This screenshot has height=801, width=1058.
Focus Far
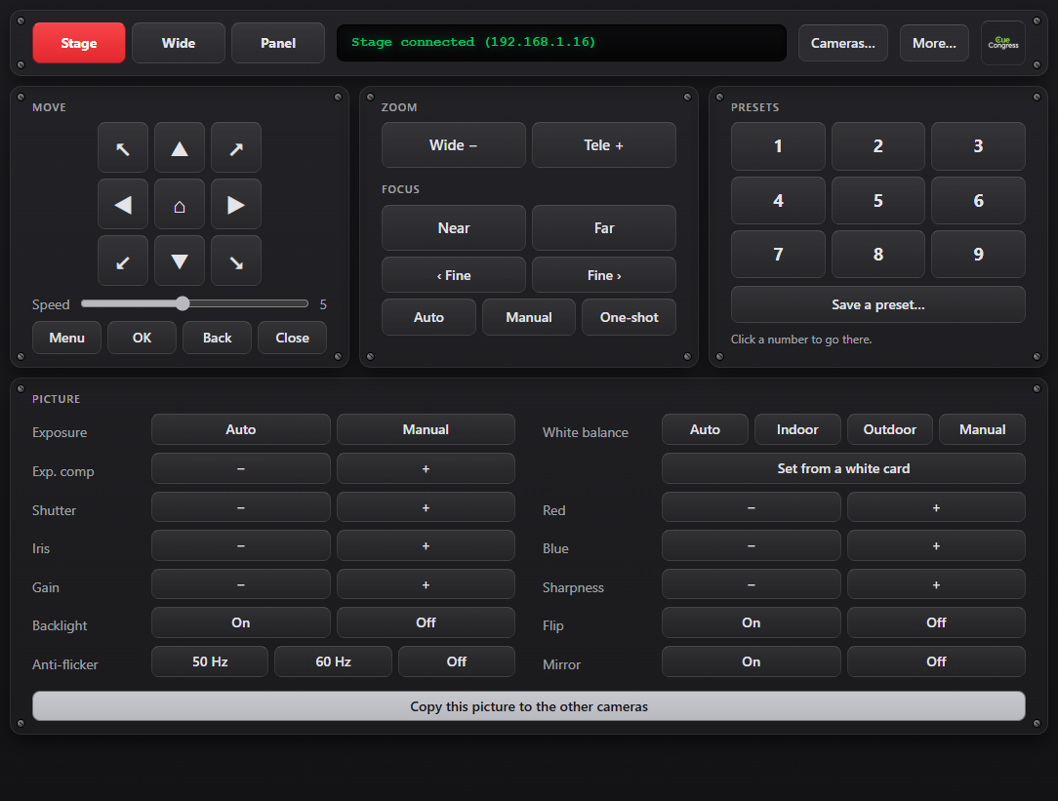[x=604, y=228]
